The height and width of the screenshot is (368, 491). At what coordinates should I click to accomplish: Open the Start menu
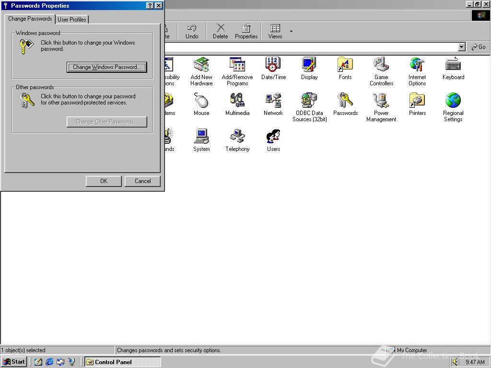(x=13, y=362)
